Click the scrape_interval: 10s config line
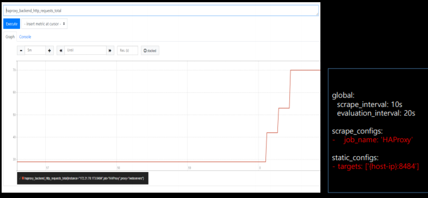The width and height of the screenshot is (428, 198). 370,105
